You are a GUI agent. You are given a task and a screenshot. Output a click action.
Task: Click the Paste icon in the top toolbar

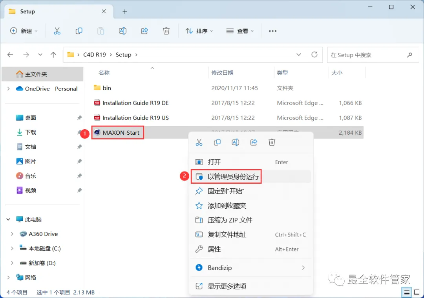101,31
